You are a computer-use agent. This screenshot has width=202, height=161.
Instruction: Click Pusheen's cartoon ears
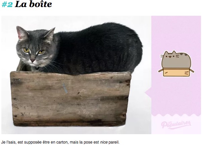click(170, 53)
